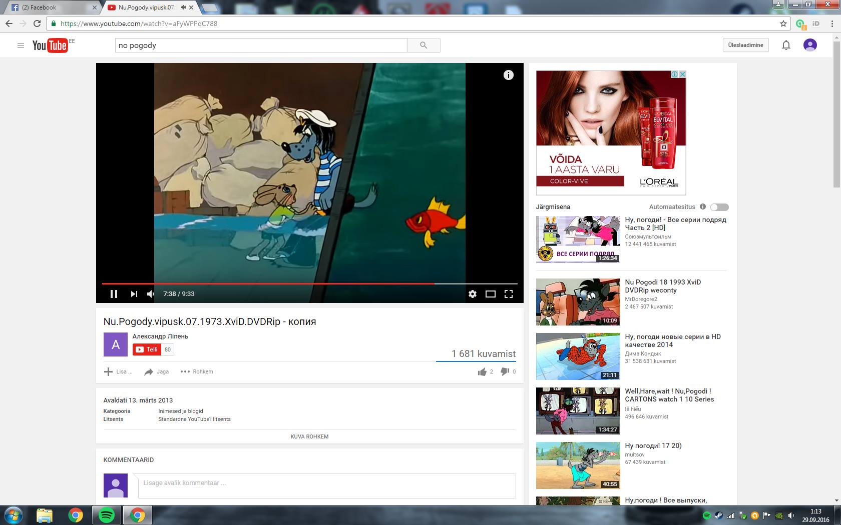Close the Facebook tab
841x525 pixels.
point(94,7)
